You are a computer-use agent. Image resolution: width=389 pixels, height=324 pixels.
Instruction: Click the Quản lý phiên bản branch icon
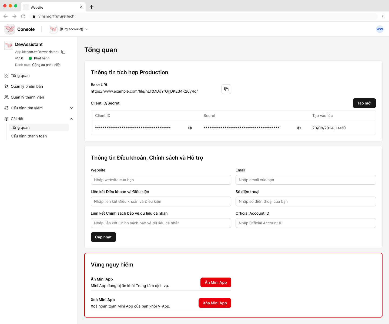pos(6,86)
